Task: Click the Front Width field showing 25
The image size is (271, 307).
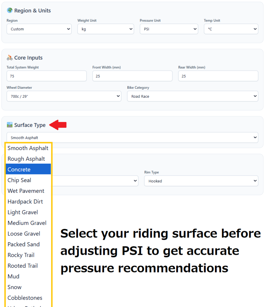Action: [132, 76]
